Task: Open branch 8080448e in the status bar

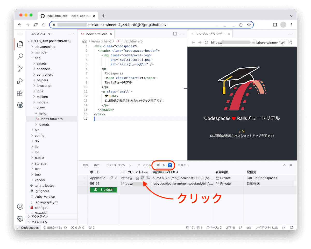Action: coord(53,227)
